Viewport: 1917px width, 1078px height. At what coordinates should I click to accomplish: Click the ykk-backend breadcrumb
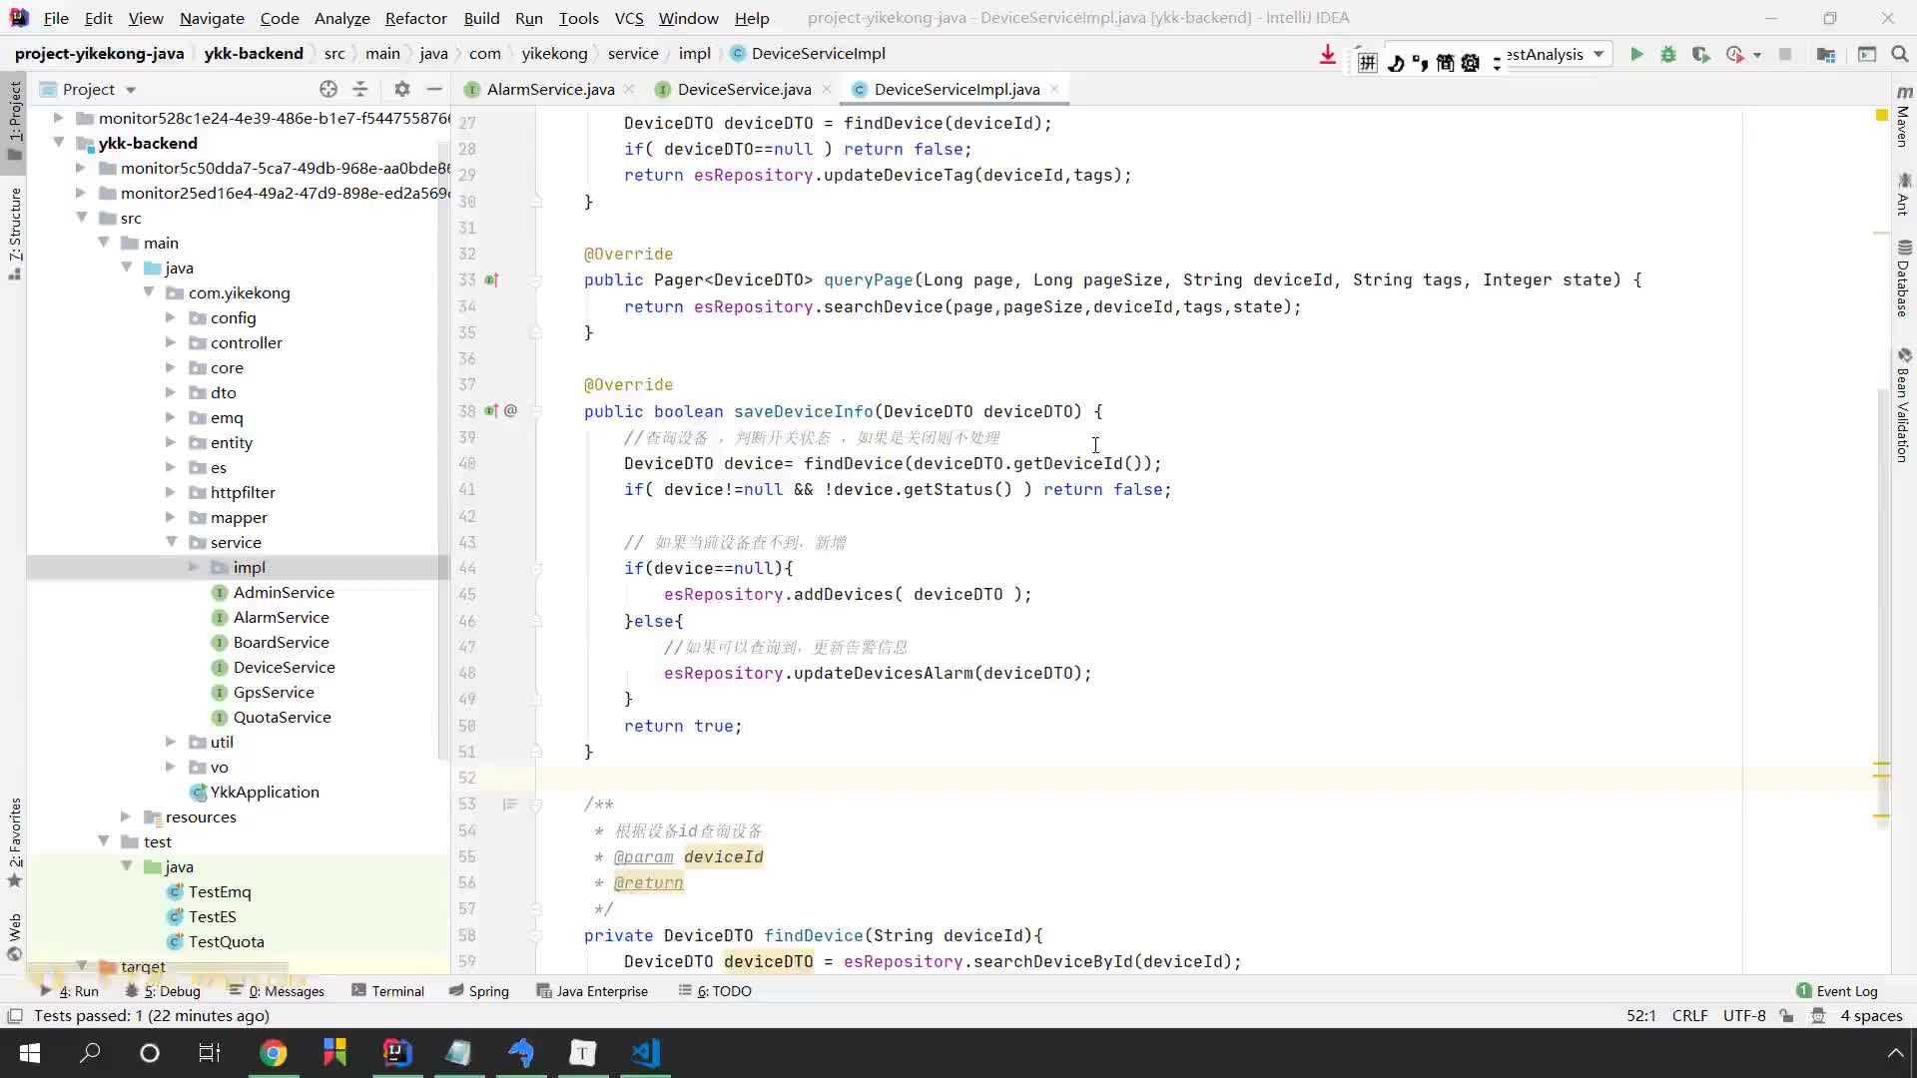point(254,54)
